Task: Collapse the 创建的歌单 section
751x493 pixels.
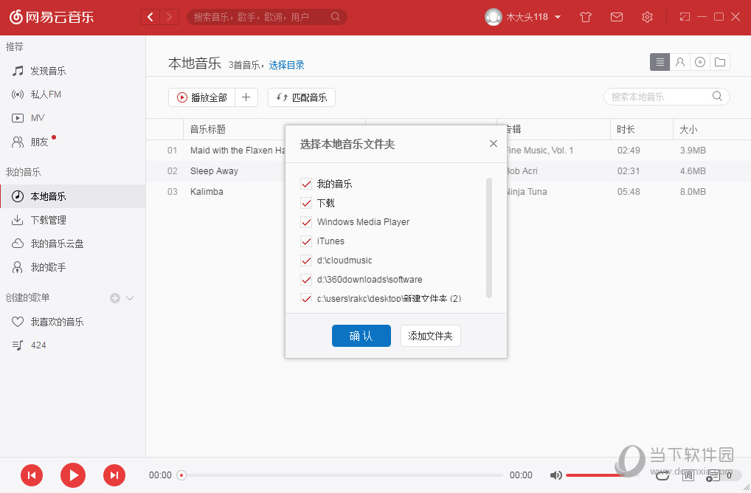Action: tap(130, 297)
